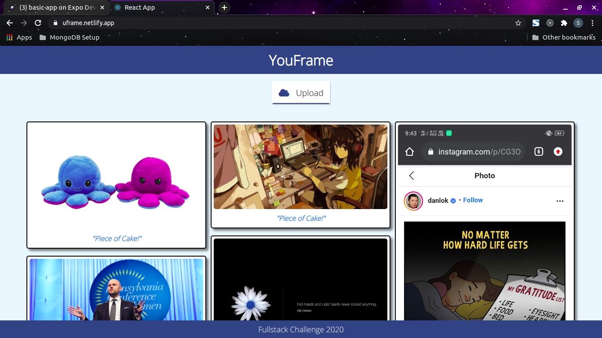602x338 pixels.
Task: Open the Other bookmarks folder
Action: (564, 37)
